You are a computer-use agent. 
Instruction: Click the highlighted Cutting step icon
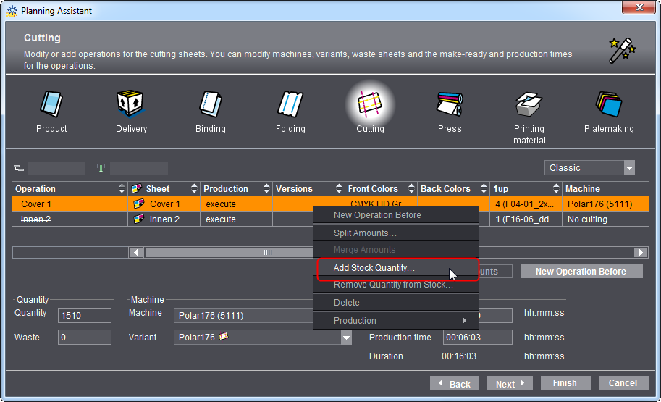[370, 106]
